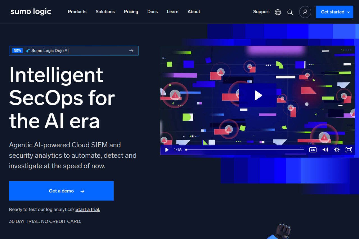Open the Products menu

(x=77, y=12)
